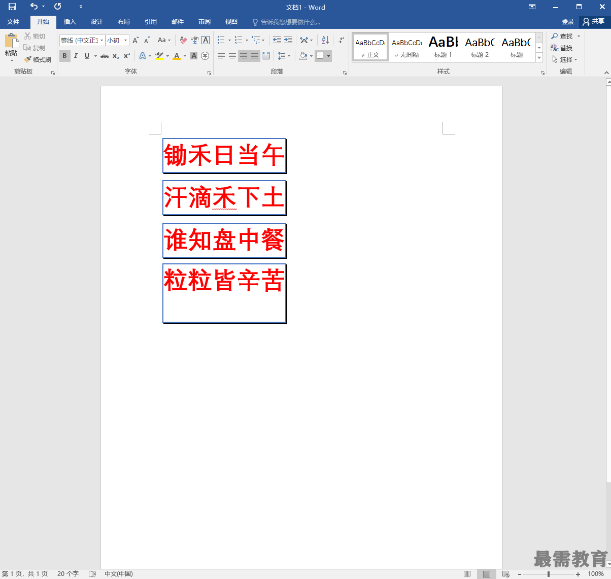Click the Redo icon in quick access toolbar
This screenshot has height=579, width=611.
click(58, 7)
